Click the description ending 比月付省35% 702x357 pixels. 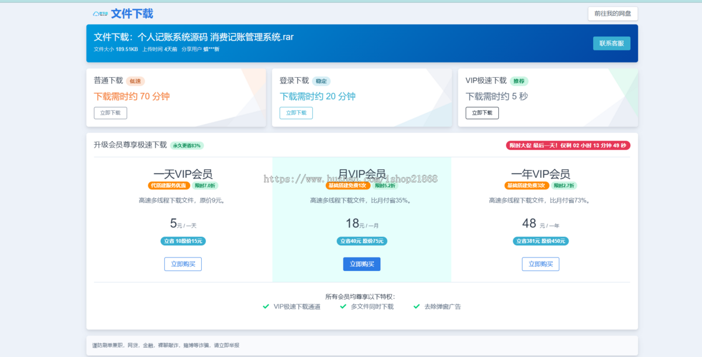pos(362,201)
